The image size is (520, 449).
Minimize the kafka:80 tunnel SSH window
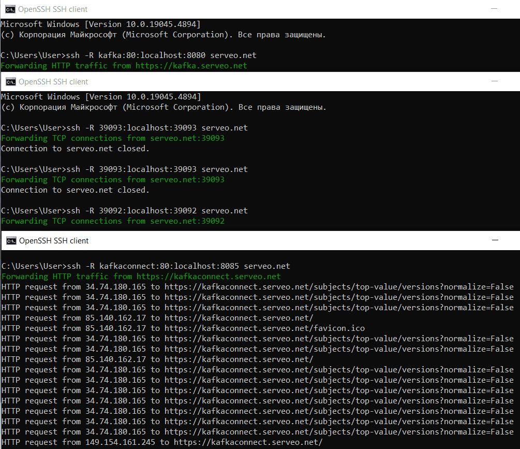(x=495, y=9)
